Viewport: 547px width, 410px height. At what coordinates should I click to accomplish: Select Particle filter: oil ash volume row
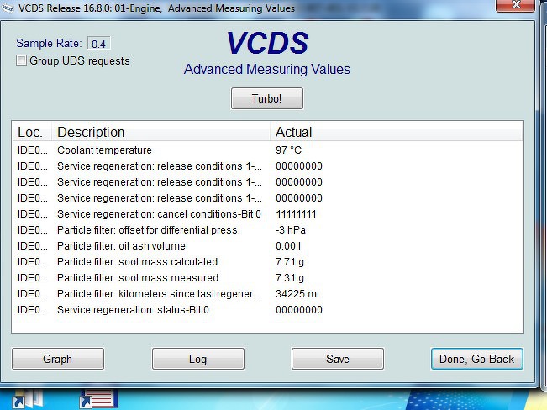coord(267,246)
